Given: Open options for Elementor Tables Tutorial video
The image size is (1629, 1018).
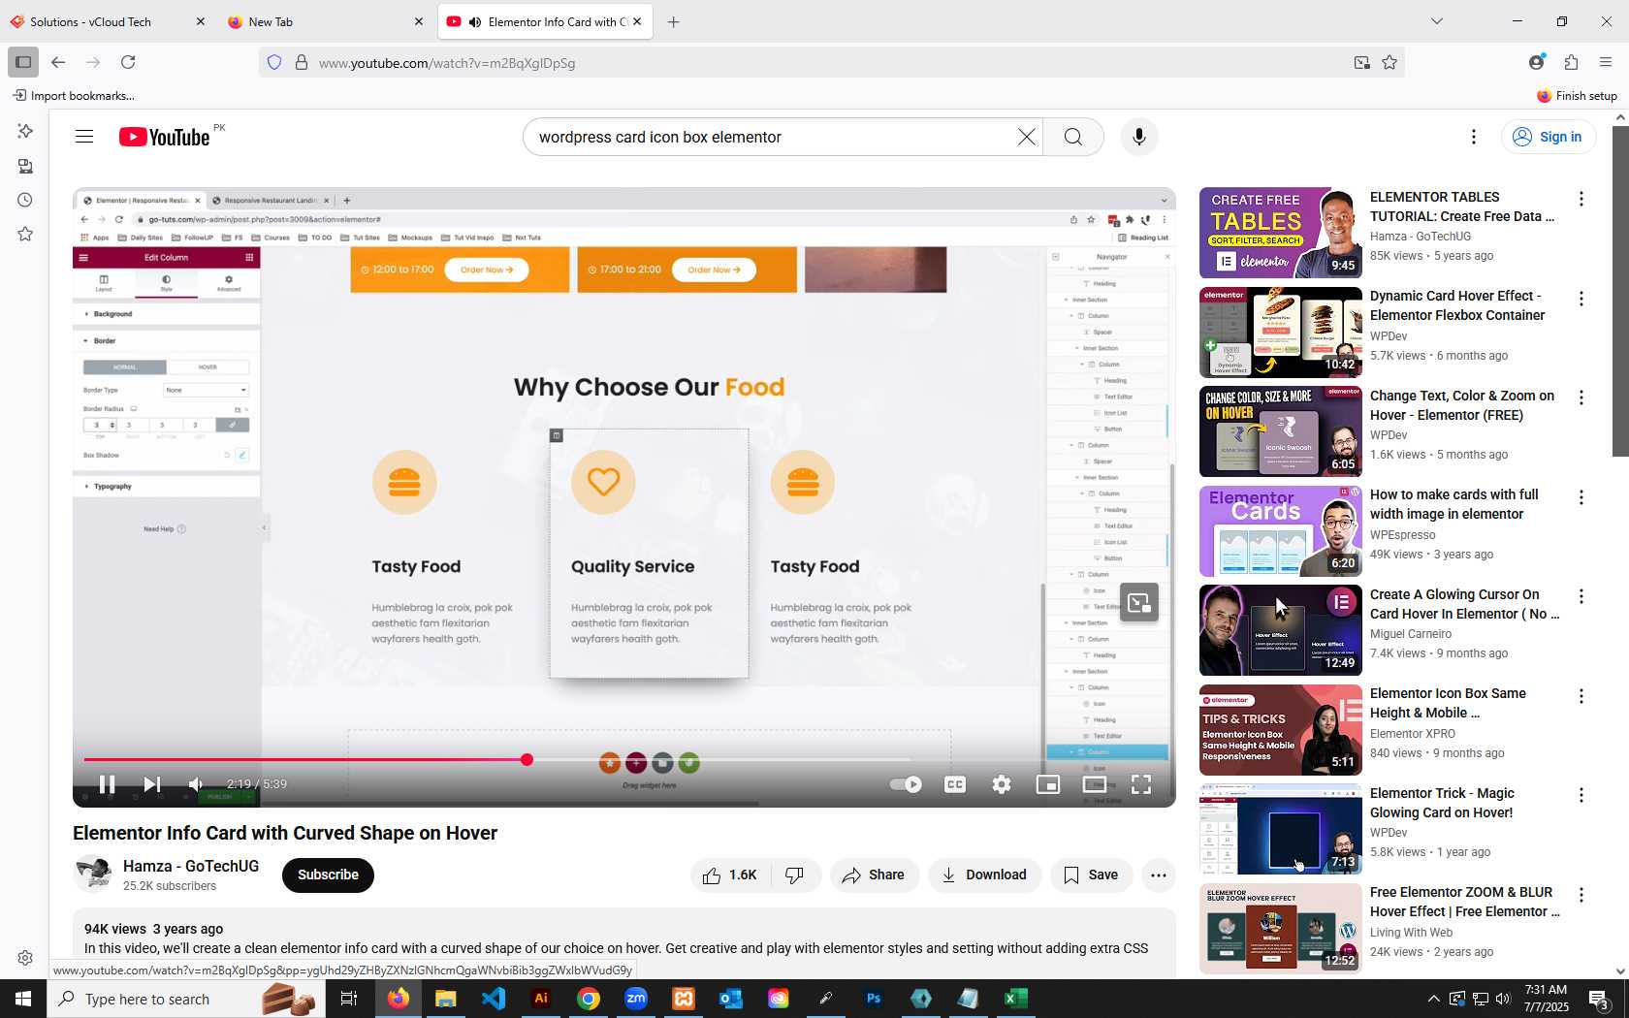Looking at the screenshot, I should (x=1581, y=199).
